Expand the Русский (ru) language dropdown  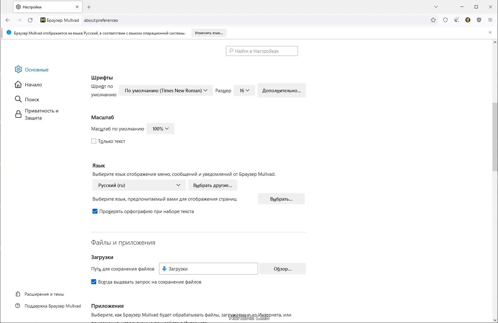click(139, 185)
